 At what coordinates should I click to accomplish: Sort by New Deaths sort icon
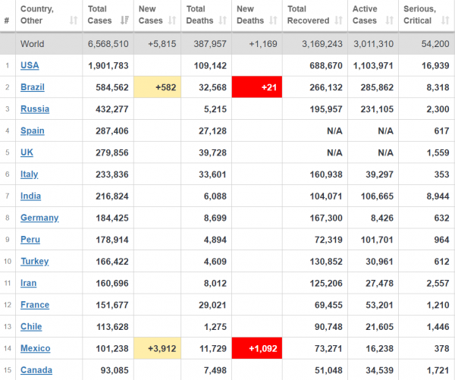[x=273, y=20]
